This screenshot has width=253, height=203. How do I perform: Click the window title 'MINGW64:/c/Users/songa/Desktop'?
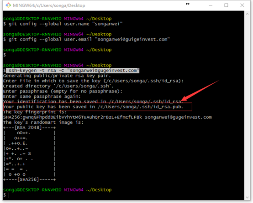click(49, 5)
